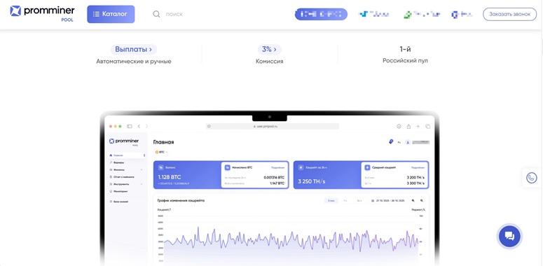Open the BTC coin dropdown

click(161, 152)
